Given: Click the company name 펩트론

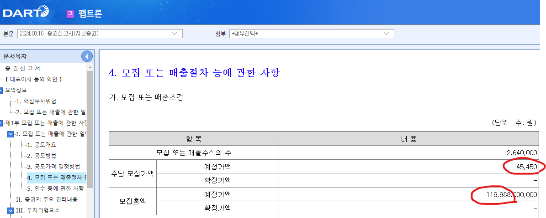Looking at the screenshot, I should point(90,14).
